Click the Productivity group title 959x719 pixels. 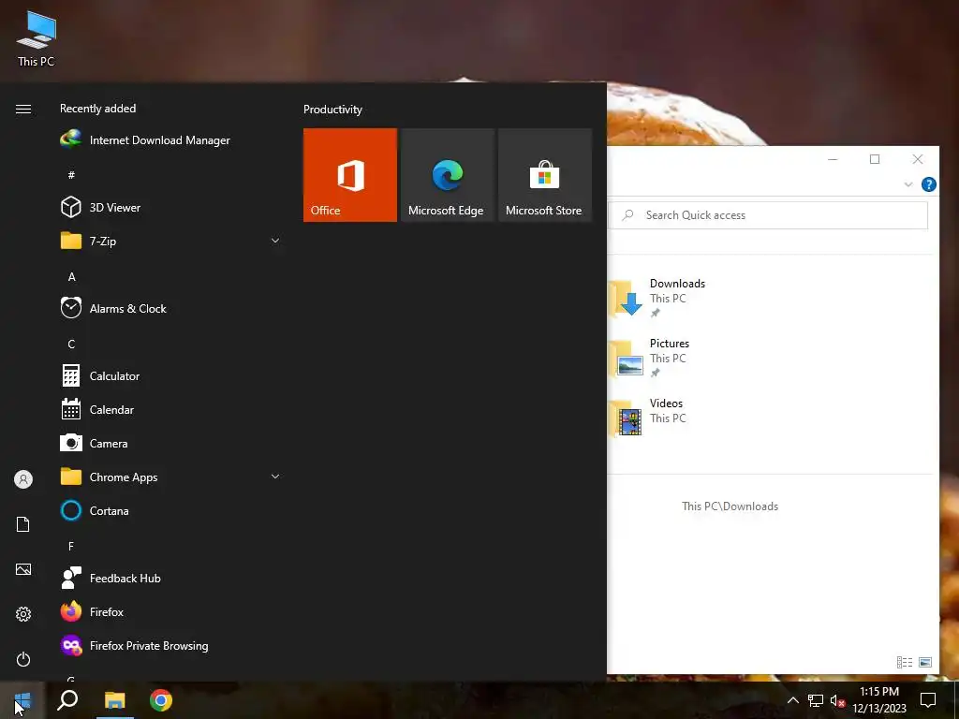click(x=332, y=110)
